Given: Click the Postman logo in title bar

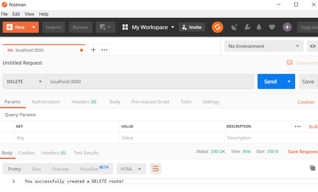Looking at the screenshot, I should (x=4, y=5).
